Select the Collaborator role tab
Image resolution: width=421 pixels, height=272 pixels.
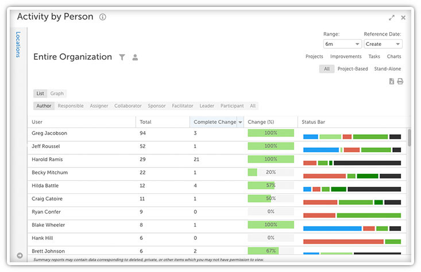128,106
